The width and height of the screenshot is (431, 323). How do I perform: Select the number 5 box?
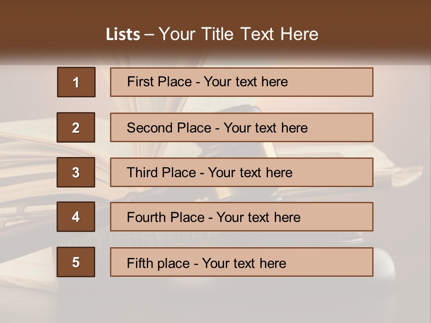point(76,262)
